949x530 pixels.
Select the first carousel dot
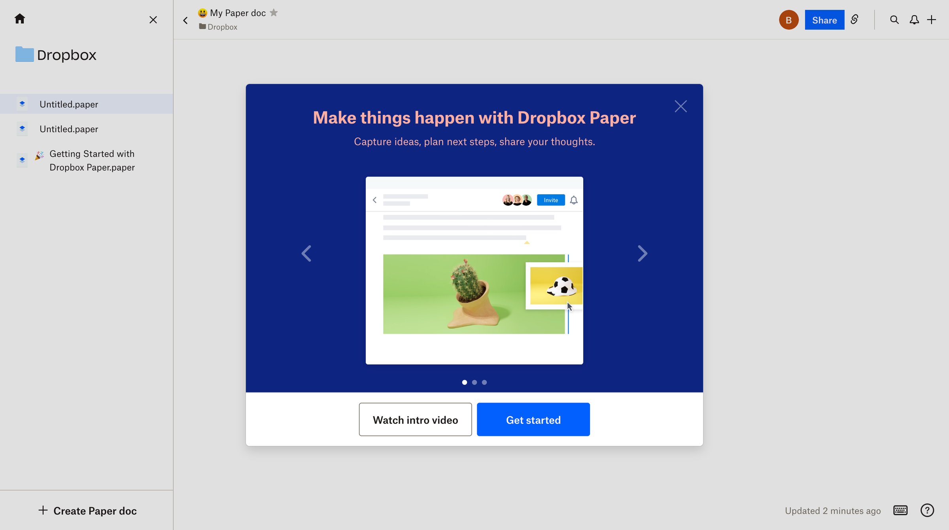(x=465, y=382)
